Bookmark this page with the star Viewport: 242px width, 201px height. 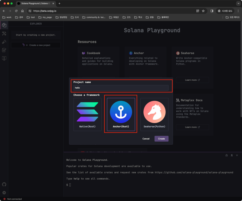coord(203,11)
